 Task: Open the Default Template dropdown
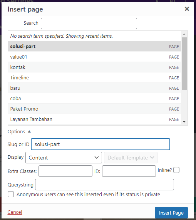(131, 158)
